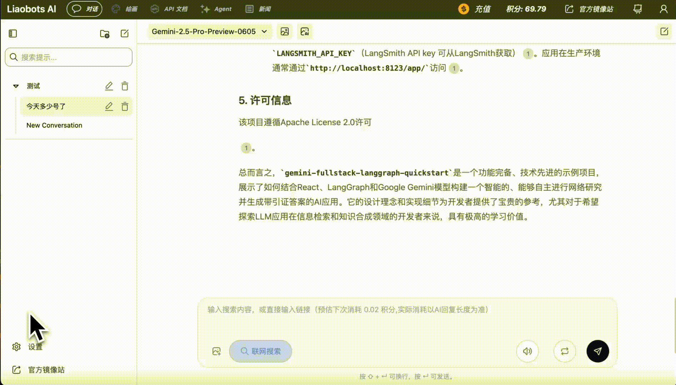Viewport: 676px width, 385px height.
Task: Create a new folder in sidebar
Action: pyautogui.click(x=105, y=34)
